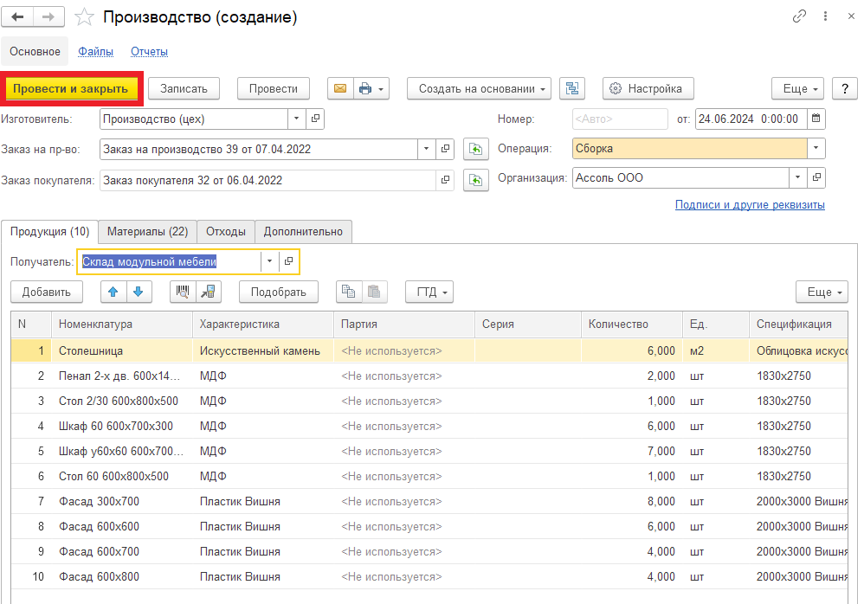
Task: Open the top Еще menu
Action: (798, 88)
